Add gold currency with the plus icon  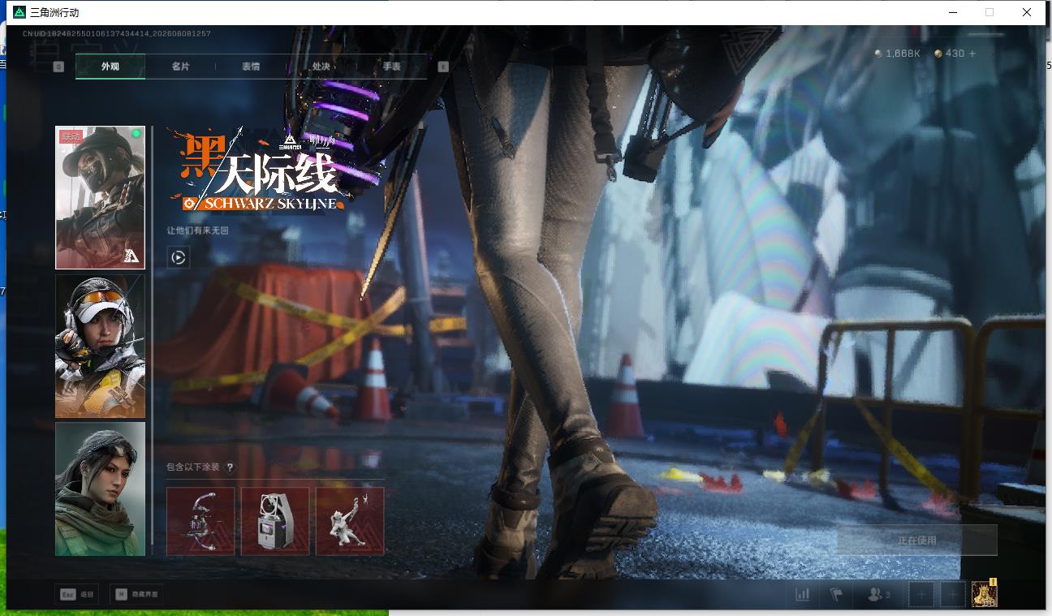[972, 53]
